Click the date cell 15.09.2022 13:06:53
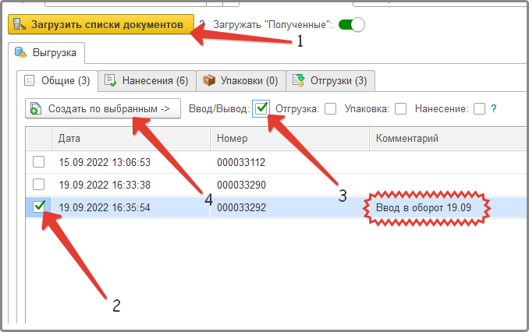The width and height of the screenshot is (529, 332). point(105,162)
